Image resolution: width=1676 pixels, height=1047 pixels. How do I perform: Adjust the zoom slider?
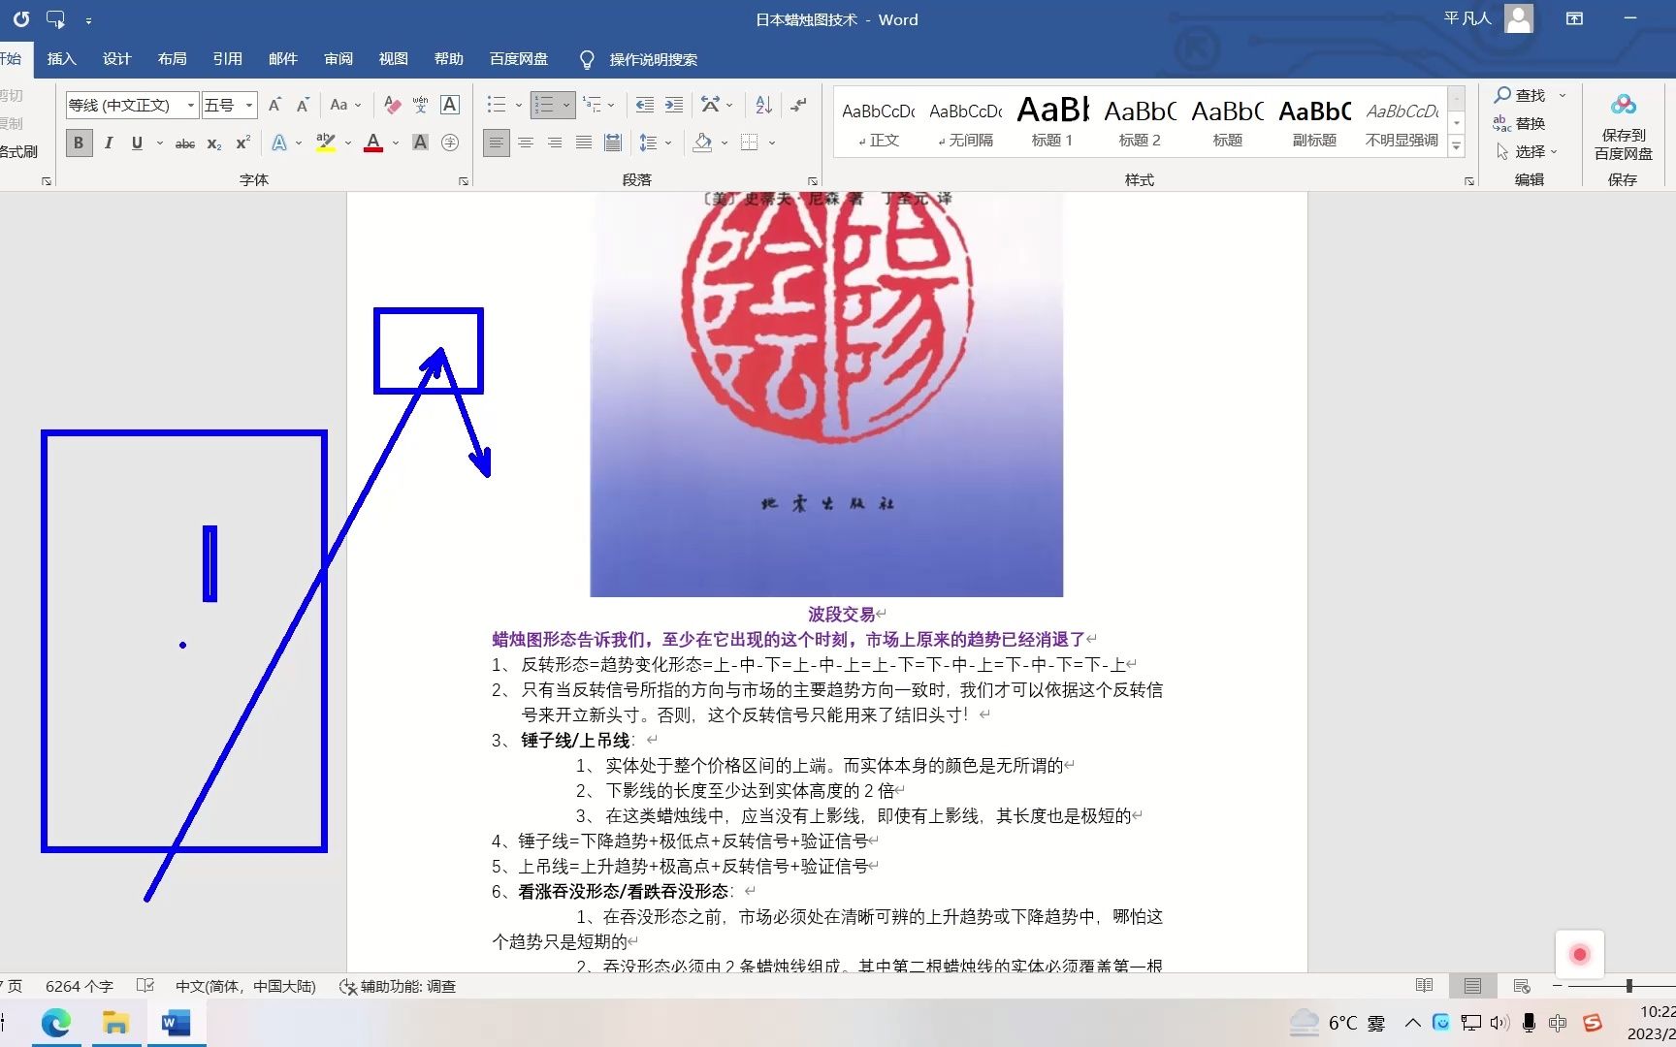tap(1629, 986)
